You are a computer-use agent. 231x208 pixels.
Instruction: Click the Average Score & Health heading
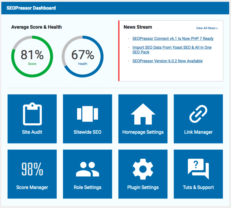[36, 27]
